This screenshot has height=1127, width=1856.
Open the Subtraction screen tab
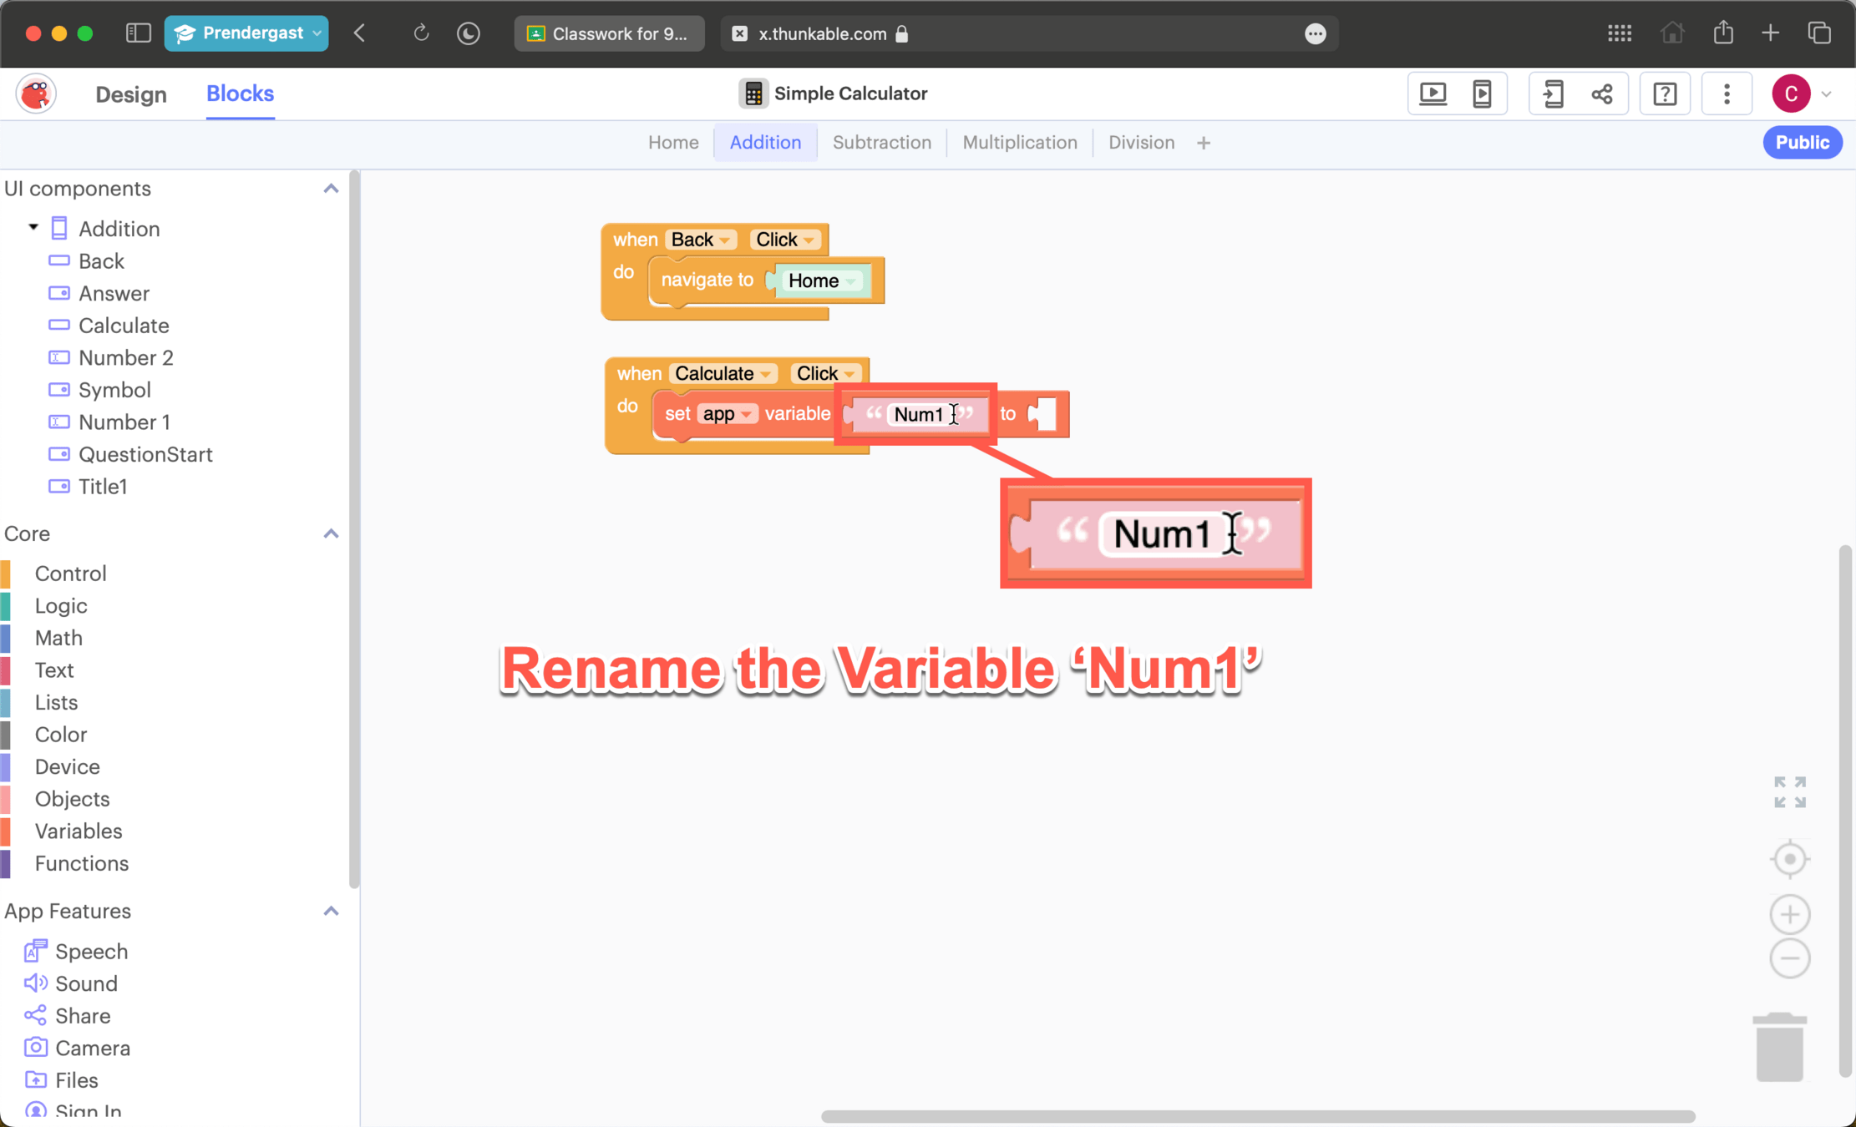(x=881, y=142)
